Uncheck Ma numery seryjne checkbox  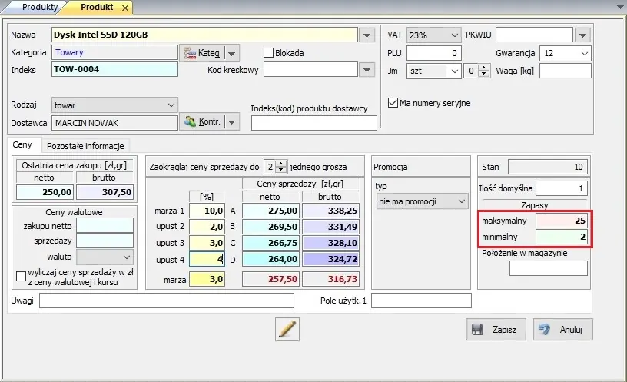tap(393, 103)
